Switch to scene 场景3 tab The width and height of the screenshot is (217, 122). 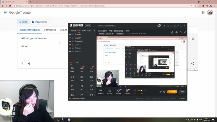[89, 30]
